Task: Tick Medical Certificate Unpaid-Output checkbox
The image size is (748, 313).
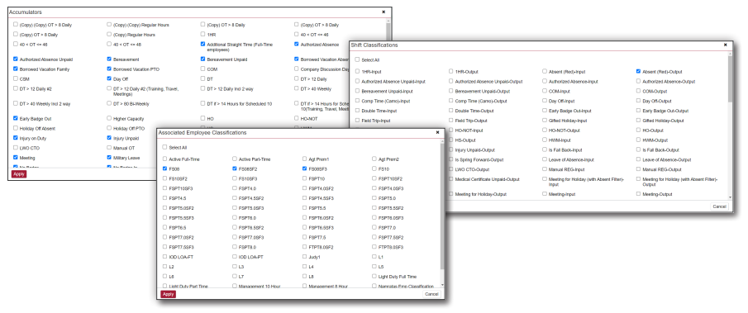Action: point(450,179)
